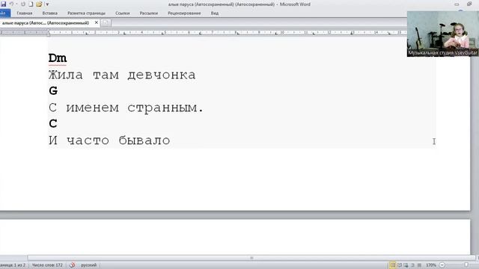Open a new document tab
This screenshot has width=479, height=269.
point(106,23)
